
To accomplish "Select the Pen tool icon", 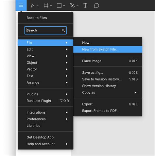I will click(73, 6).
